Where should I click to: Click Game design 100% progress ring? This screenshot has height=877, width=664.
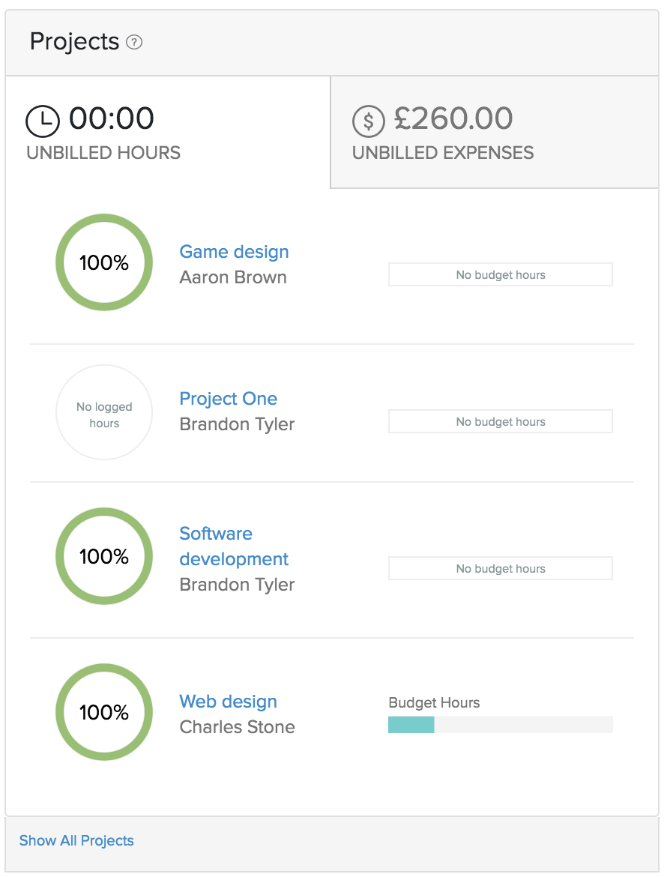tap(104, 262)
